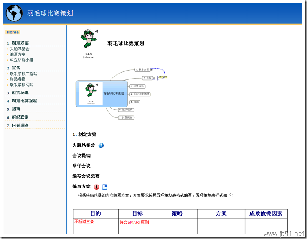Open sidebar section 5. 招商

coord(13,109)
